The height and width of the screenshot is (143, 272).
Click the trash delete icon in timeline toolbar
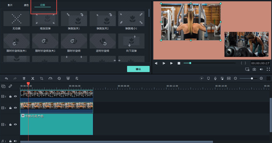pyautogui.click(x=24, y=78)
